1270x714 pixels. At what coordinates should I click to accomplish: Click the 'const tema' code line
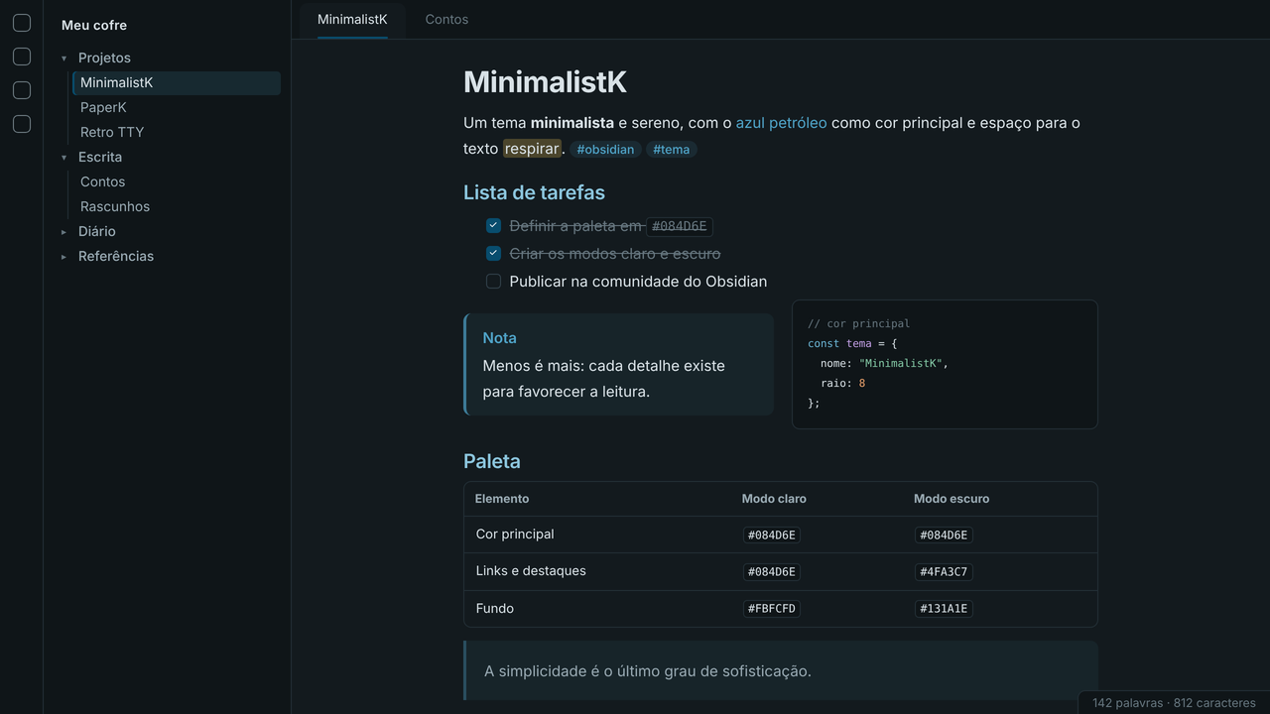(x=852, y=343)
